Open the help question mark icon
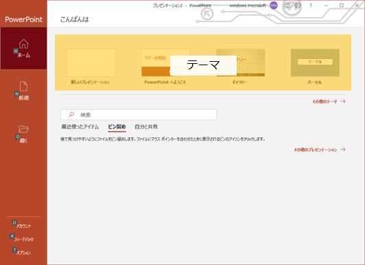 (311, 5)
